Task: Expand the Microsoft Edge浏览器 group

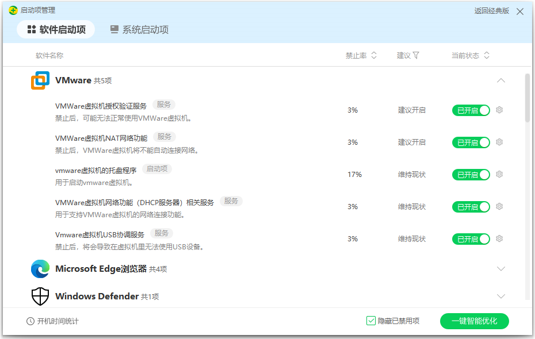Action: point(500,268)
